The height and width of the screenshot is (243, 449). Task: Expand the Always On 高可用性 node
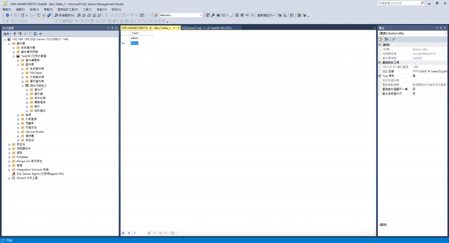[x=9, y=161]
